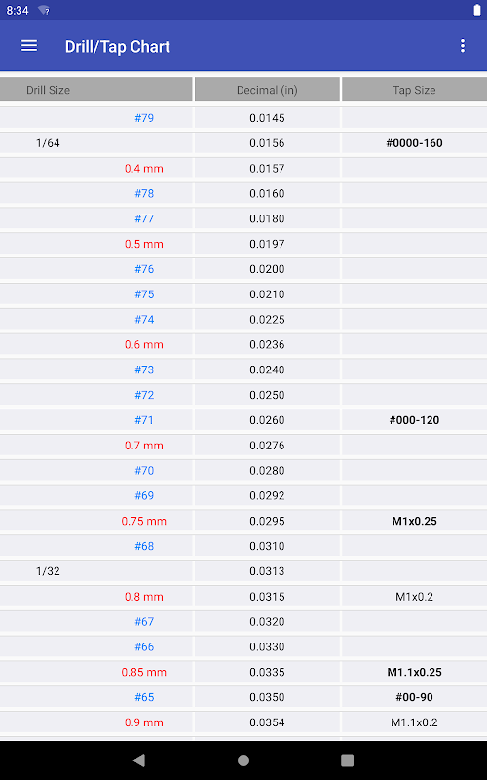Tap the #0000-160 tap size
Viewport: 487px width, 780px height.
pyautogui.click(x=415, y=143)
